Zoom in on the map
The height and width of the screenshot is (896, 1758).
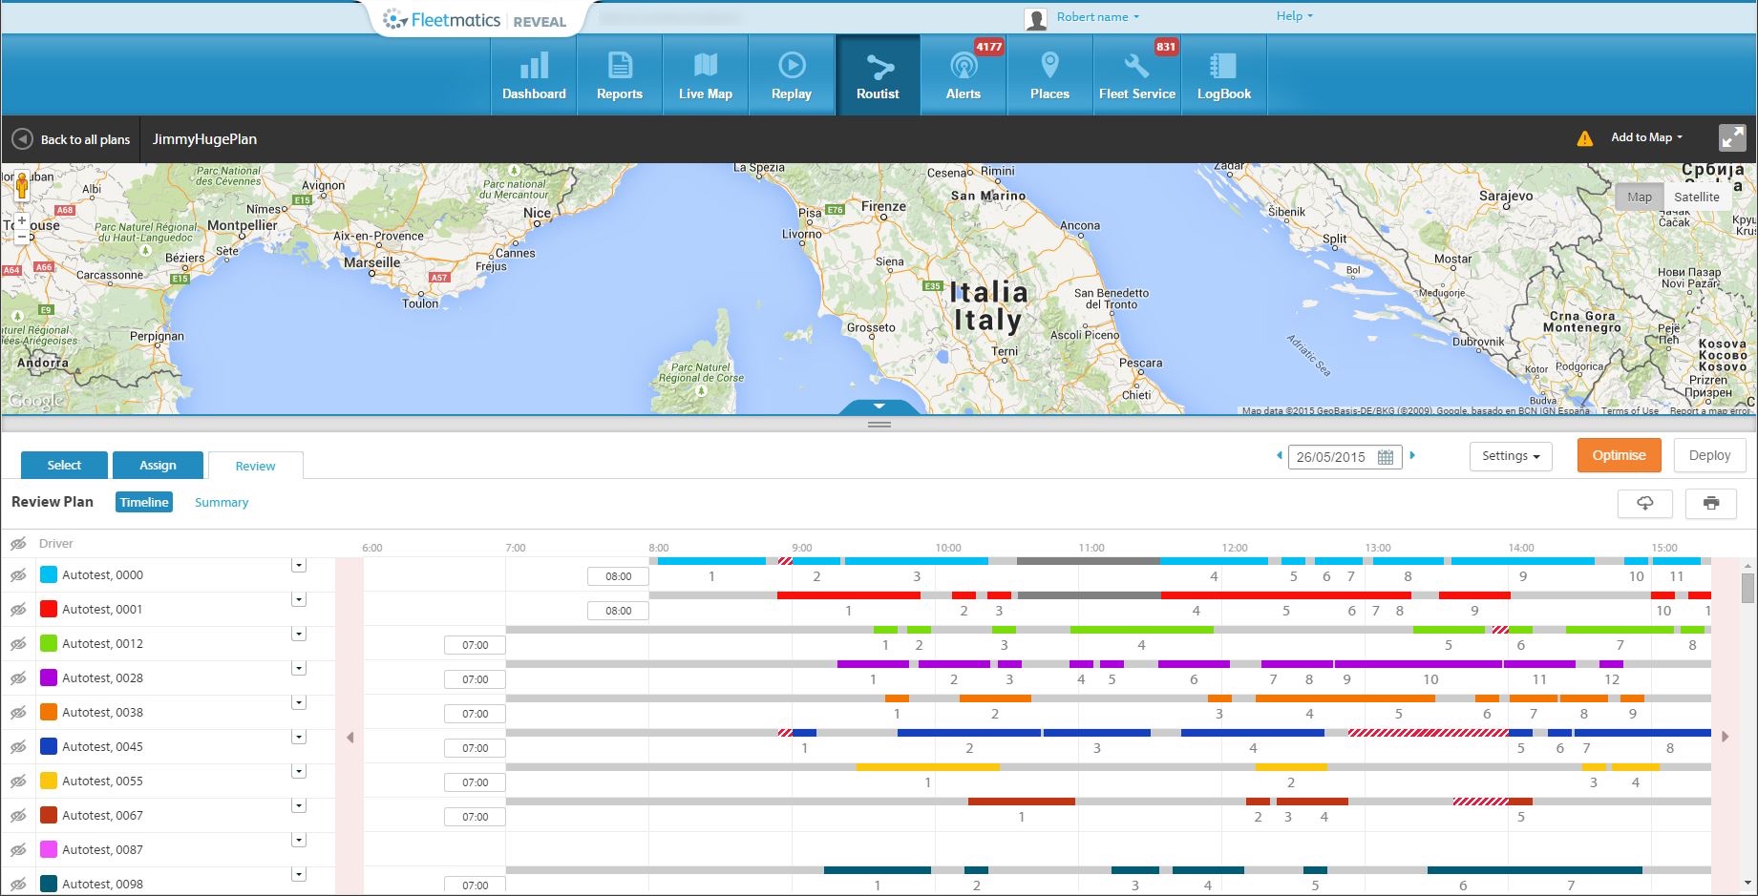22,220
